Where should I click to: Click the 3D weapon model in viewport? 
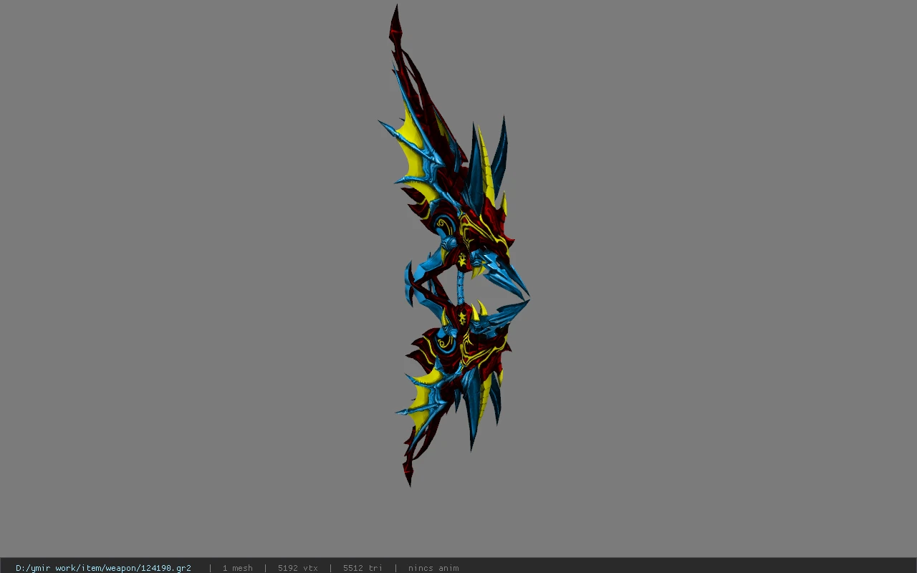(456, 247)
